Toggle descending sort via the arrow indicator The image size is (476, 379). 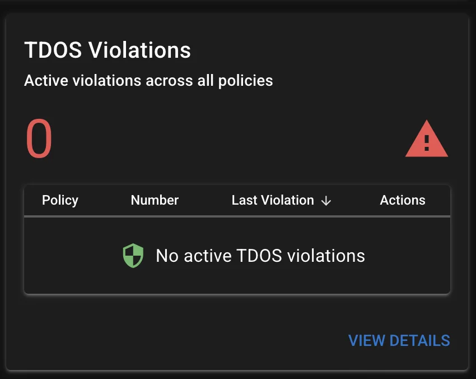click(x=326, y=201)
